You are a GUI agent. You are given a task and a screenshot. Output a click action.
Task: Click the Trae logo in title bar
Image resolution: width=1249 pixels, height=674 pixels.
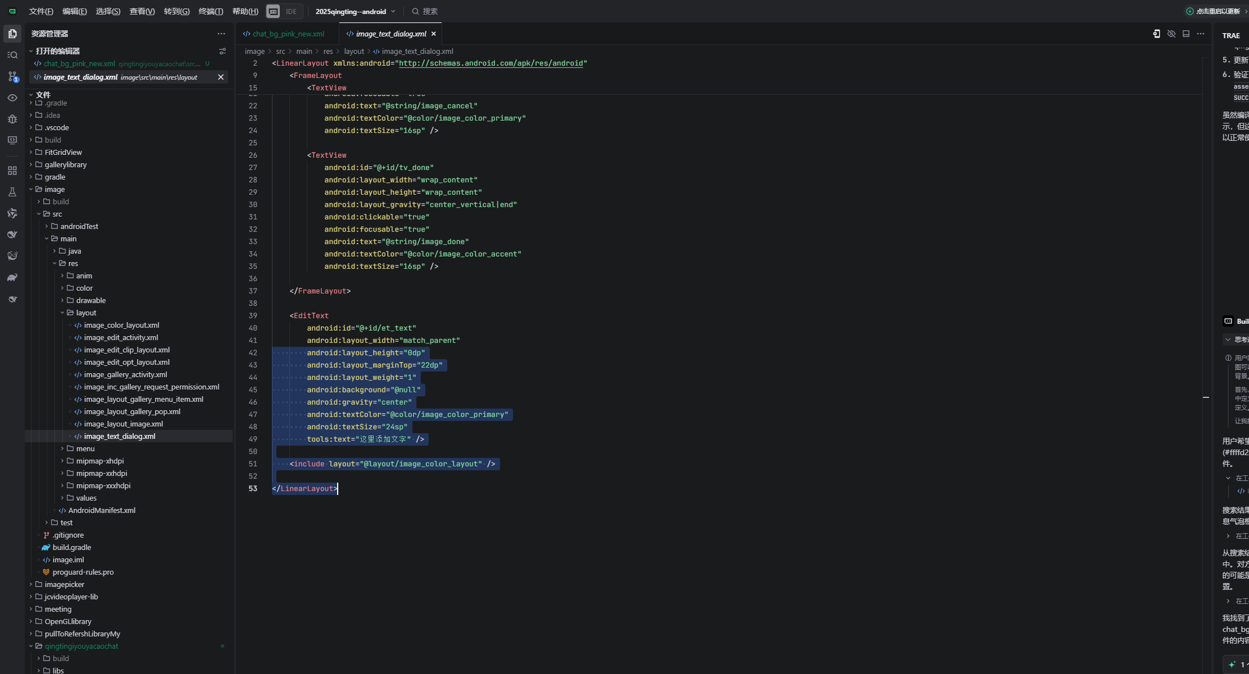pyautogui.click(x=12, y=11)
